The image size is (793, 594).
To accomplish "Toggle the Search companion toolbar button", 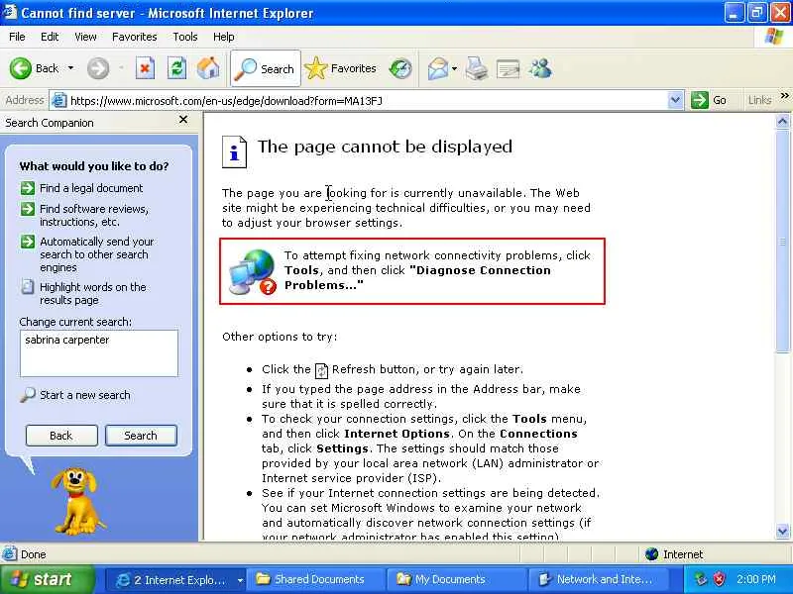I will 266,68.
